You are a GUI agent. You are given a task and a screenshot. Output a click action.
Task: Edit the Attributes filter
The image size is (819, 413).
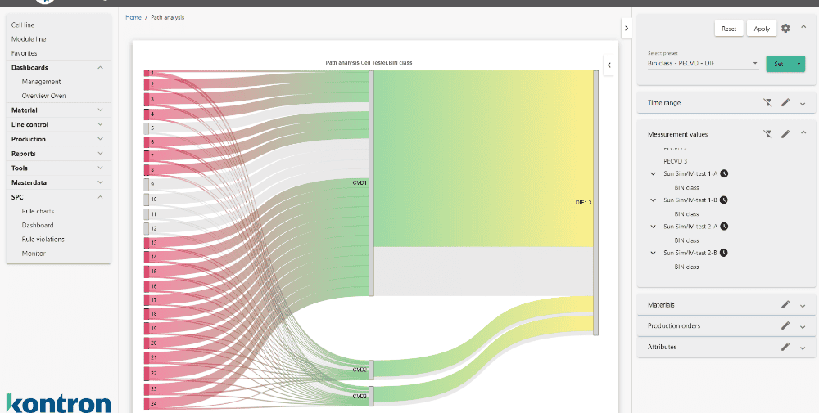tap(785, 346)
